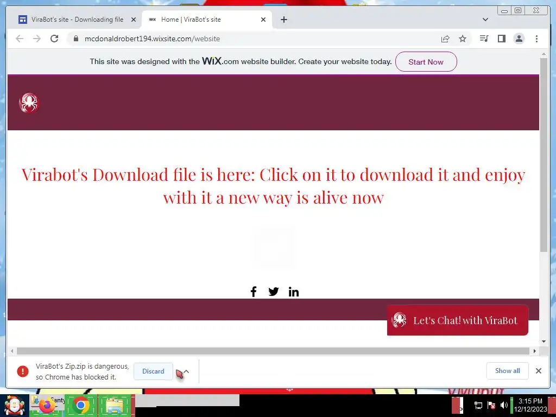The image size is (556, 417).
Task: Click the network tray icon
Action: click(x=478, y=405)
